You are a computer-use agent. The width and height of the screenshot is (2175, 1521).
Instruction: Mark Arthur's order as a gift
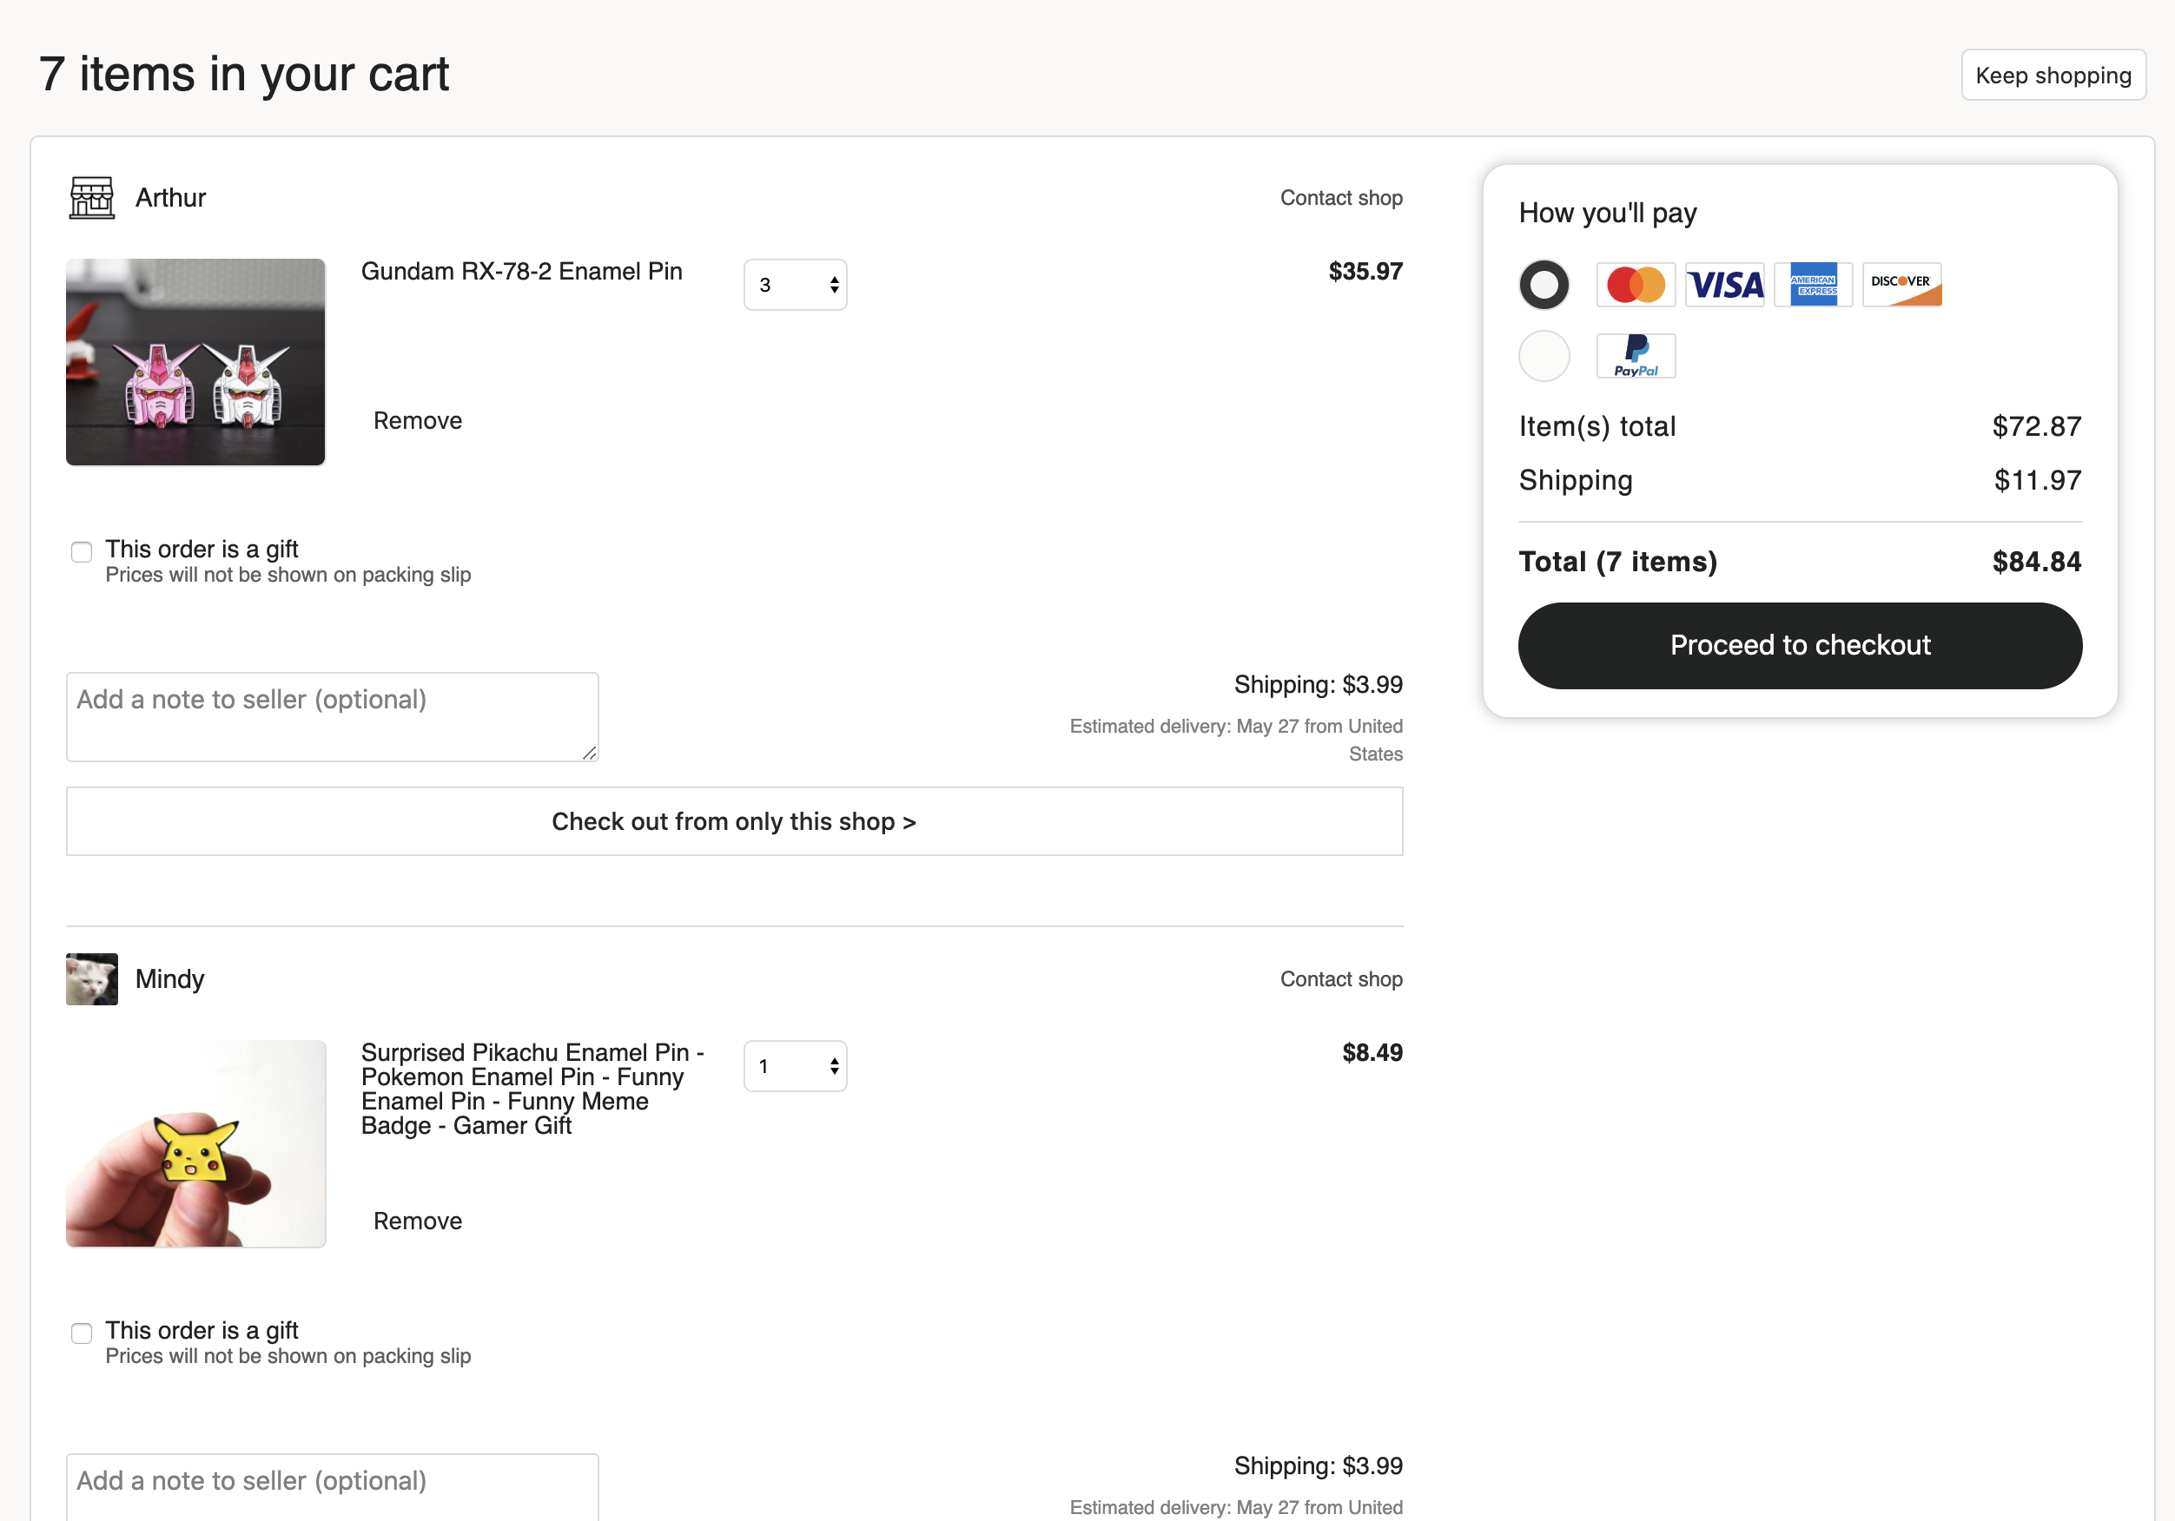point(82,551)
